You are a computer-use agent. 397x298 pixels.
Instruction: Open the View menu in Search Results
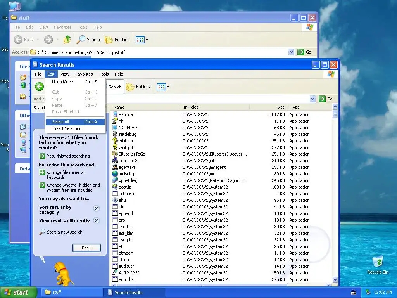[x=65, y=74]
